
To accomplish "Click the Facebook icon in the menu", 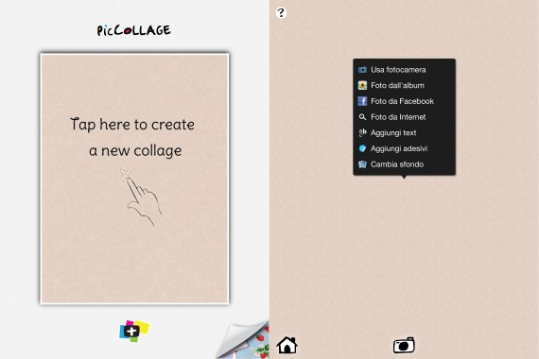I will [x=362, y=101].
